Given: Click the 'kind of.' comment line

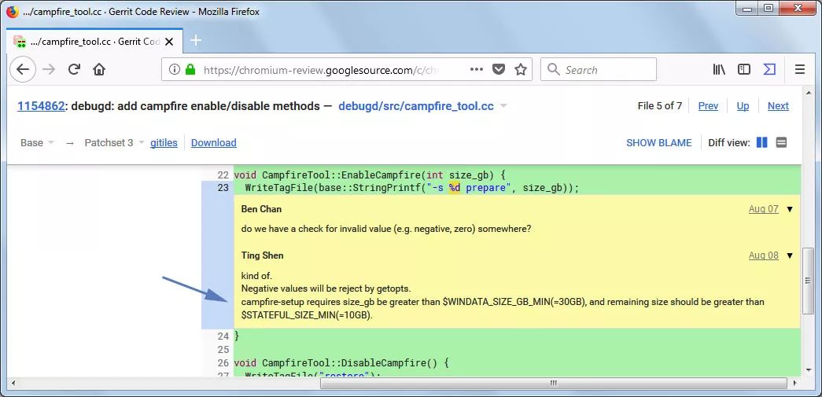Looking at the screenshot, I should [256, 275].
